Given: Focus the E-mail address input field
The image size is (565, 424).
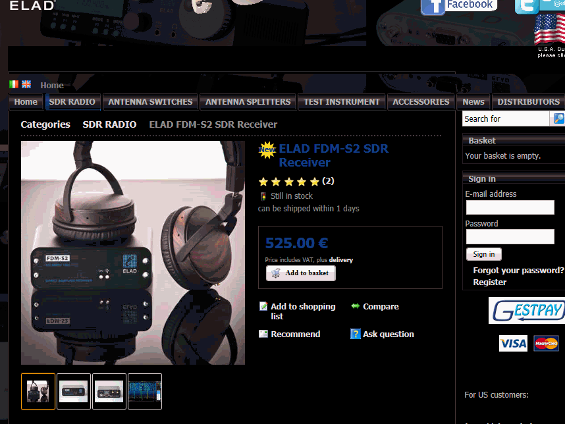Looking at the screenshot, I should pyautogui.click(x=510, y=207).
